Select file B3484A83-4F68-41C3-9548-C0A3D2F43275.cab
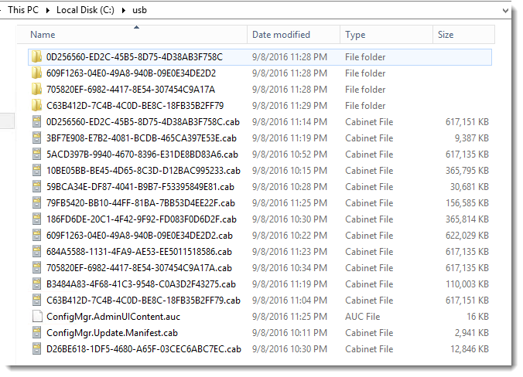 pos(141,284)
